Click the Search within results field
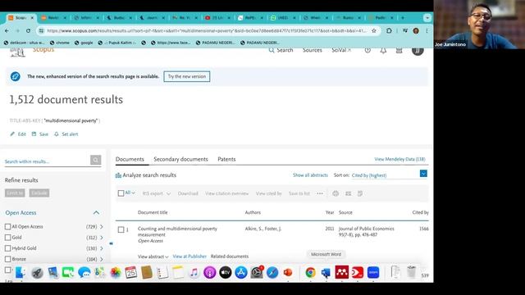 tap(47, 161)
